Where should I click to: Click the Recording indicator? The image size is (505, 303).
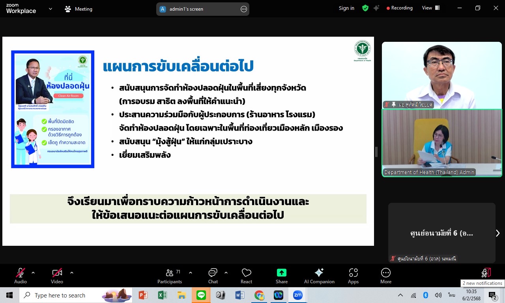click(399, 8)
